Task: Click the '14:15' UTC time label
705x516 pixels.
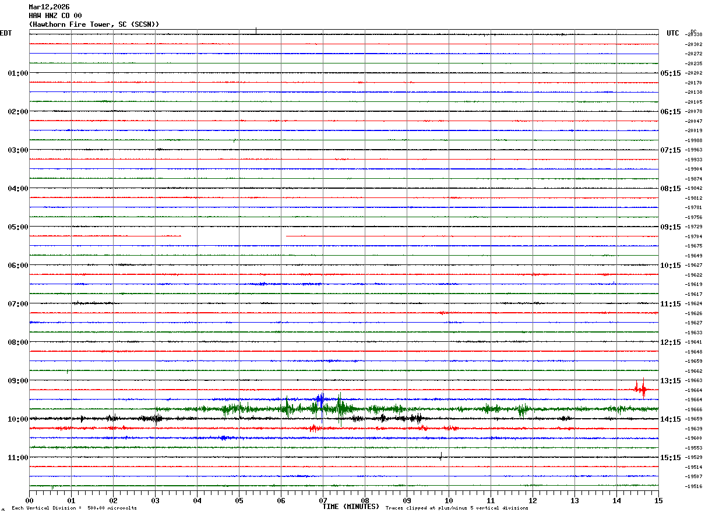Action: click(671, 419)
